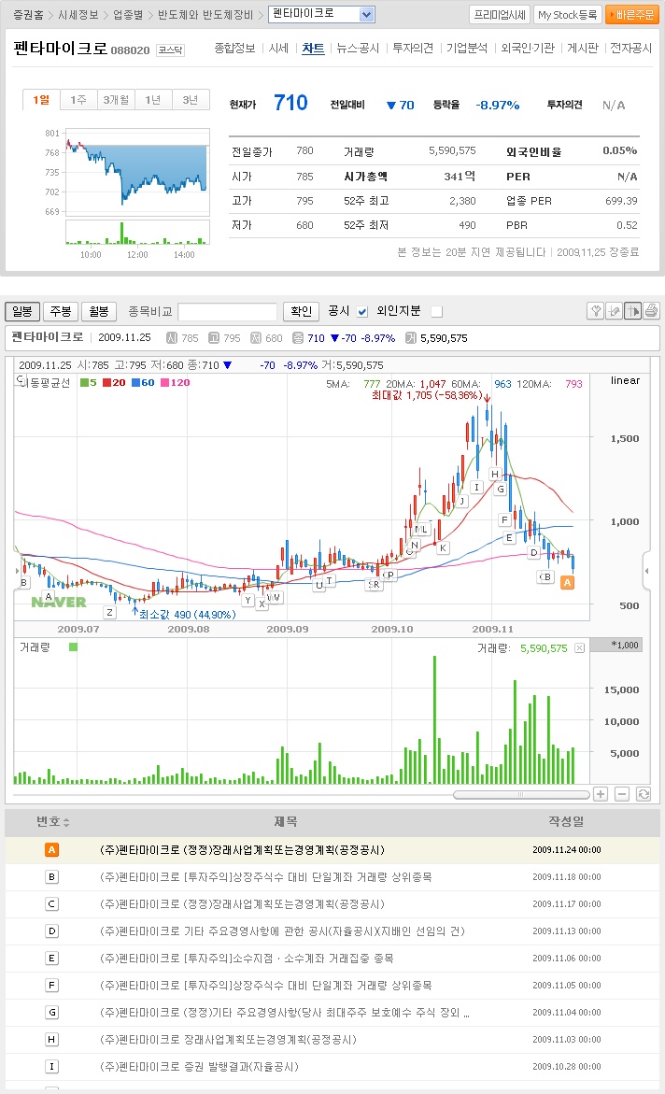Click the My Stock등록 button
Image resolution: width=665 pixels, height=1094 pixels.
point(567,15)
